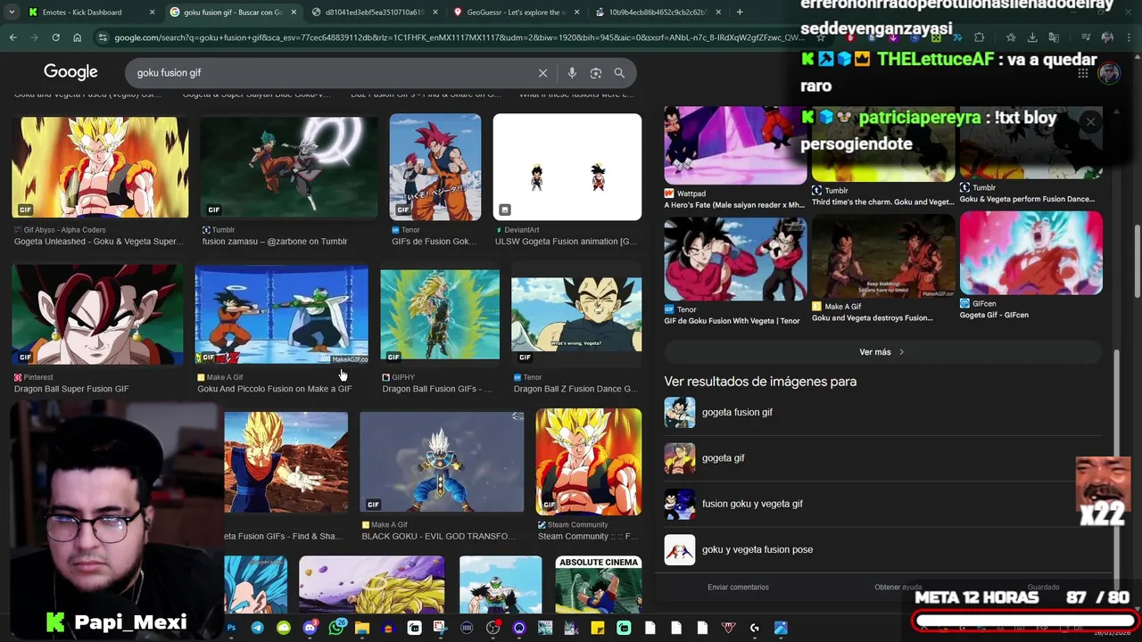Screen dimensions: 1142x642
Task: Open the Snipping Tool taskbar icon
Action: (441, 628)
